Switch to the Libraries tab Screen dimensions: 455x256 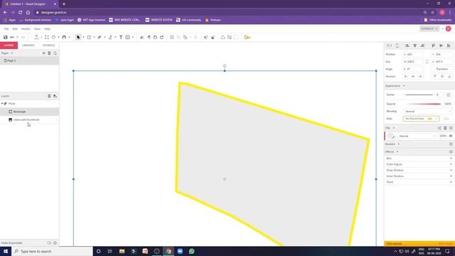(28, 46)
